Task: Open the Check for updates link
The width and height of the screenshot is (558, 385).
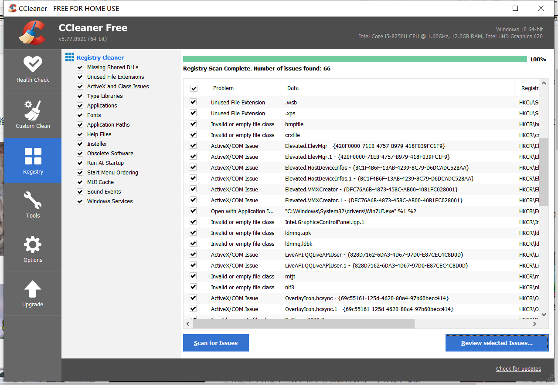Action: pos(518,368)
